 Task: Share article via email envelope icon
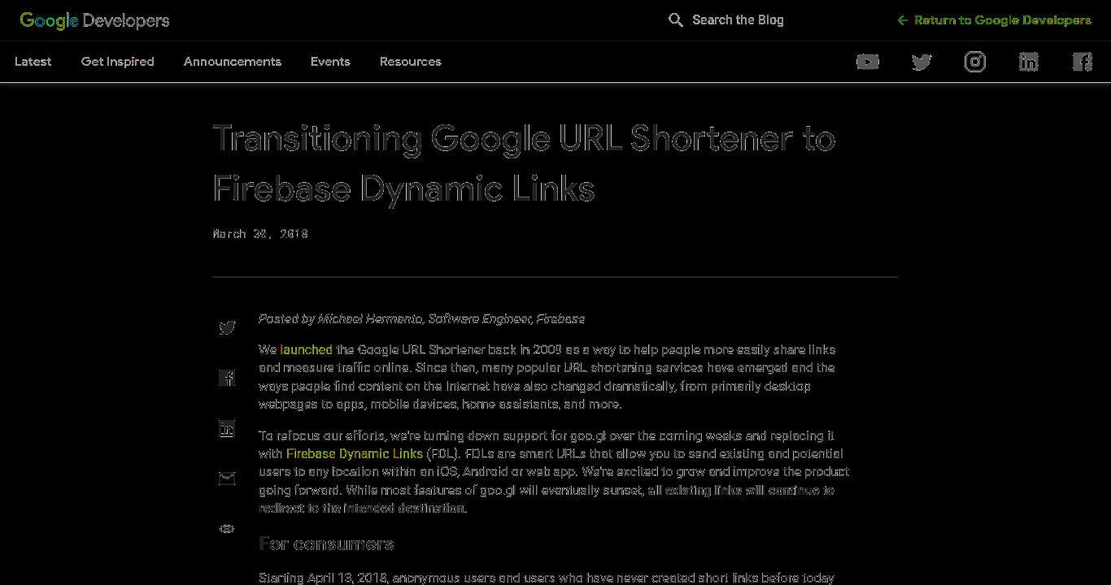pos(227,479)
